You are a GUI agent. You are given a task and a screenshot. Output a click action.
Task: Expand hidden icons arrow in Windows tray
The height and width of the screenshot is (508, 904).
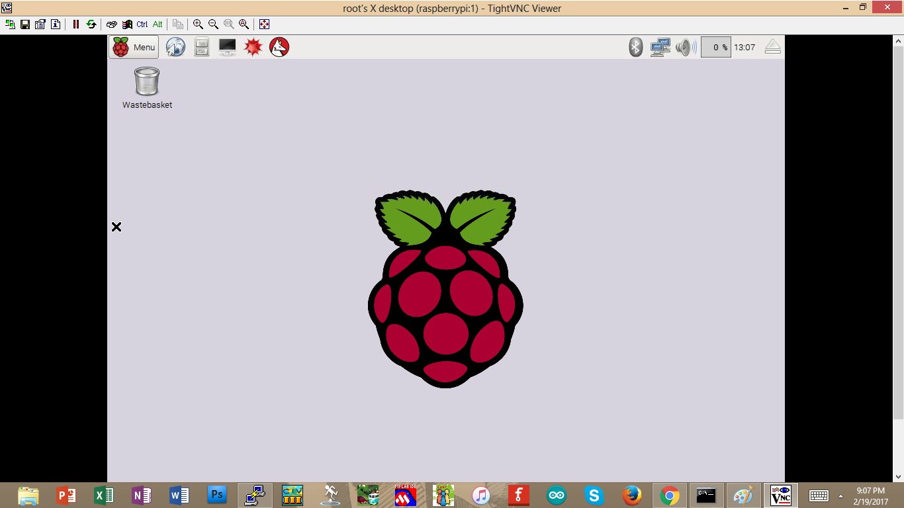[840, 495]
